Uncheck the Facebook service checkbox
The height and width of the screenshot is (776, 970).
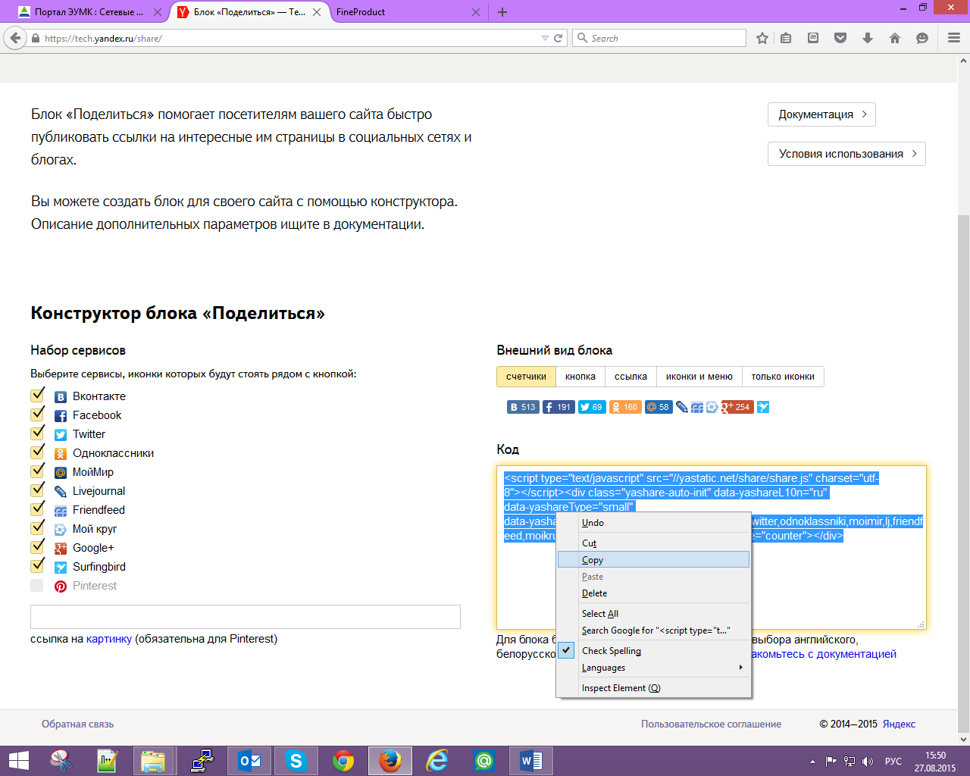(37, 414)
